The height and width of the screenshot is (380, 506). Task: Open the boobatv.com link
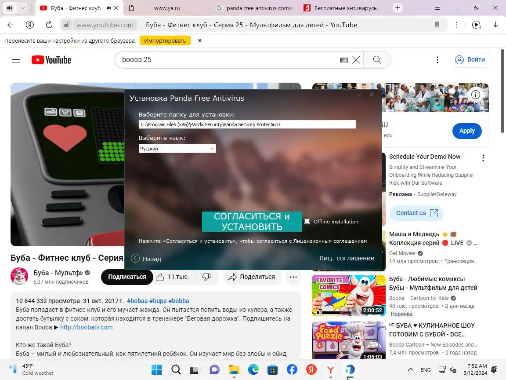point(87,327)
